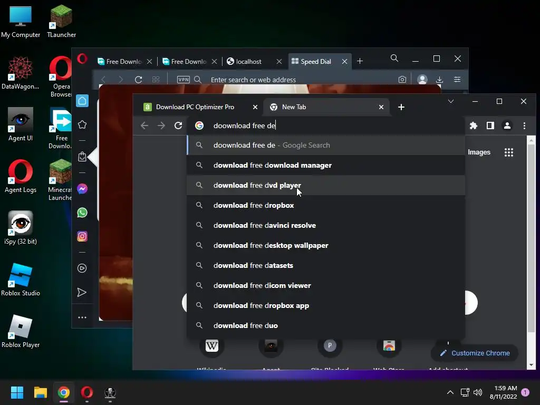The image size is (540, 405).
Task: Open Agent UI desktop shortcut
Action: [x=21, y=124]
